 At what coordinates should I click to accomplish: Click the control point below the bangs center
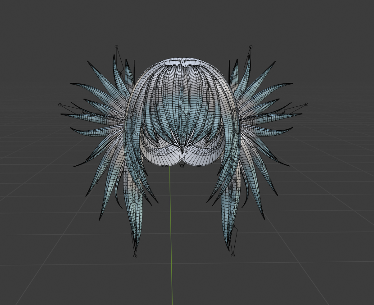pos(182,166)
